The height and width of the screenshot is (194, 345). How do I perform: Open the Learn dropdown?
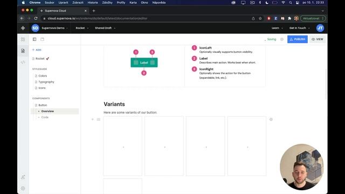tap(277, 28)
